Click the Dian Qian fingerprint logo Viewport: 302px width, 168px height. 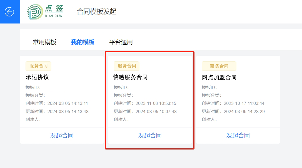pos(35,12)
